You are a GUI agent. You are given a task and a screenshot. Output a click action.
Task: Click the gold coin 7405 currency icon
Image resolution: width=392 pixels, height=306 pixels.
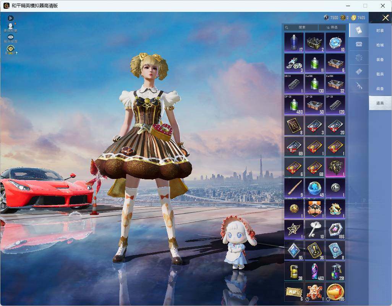pyautogui.click(x=353, y=18)
